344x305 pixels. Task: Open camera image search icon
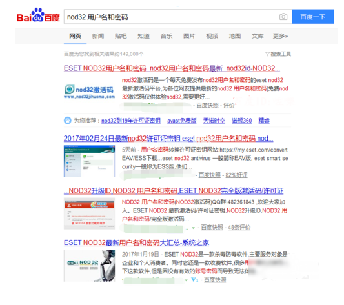click(283, 17)
